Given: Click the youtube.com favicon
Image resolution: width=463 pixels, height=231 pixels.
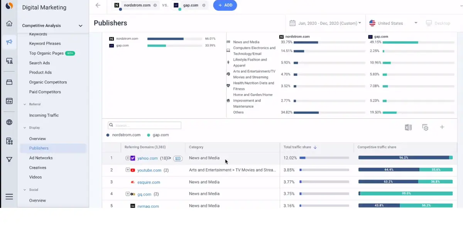Looking at the screenshot, I should [133, 170].
